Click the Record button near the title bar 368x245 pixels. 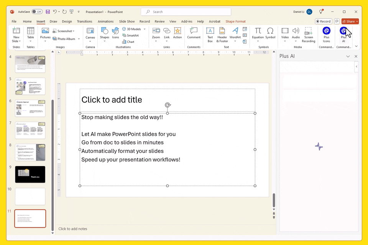tap(323, 21)
